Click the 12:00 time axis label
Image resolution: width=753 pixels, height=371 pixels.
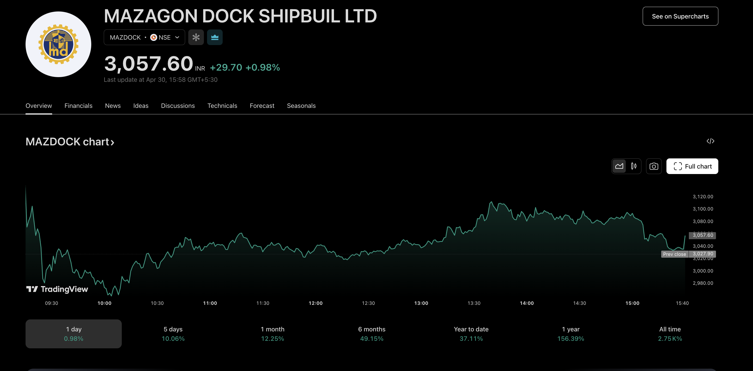315,303
